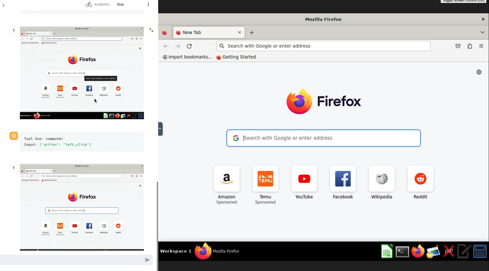Launch the image viewer taskbar icon
Screen dimensions: 489x271
(433, 251)
